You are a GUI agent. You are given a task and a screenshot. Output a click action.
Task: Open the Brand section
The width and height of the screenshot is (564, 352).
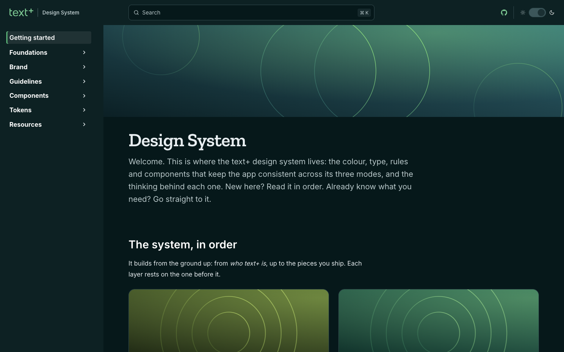pos(18,67)
